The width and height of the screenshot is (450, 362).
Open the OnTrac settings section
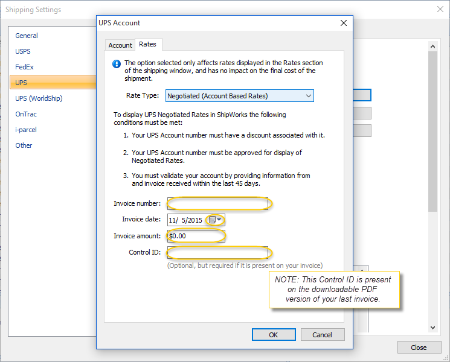tap(26, 114)
